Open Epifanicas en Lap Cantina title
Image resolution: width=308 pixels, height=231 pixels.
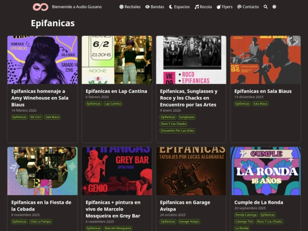[x=116, y=91]
